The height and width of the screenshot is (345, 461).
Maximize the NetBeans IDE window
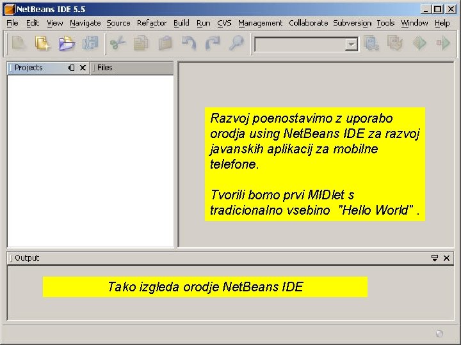pos(438,10)
